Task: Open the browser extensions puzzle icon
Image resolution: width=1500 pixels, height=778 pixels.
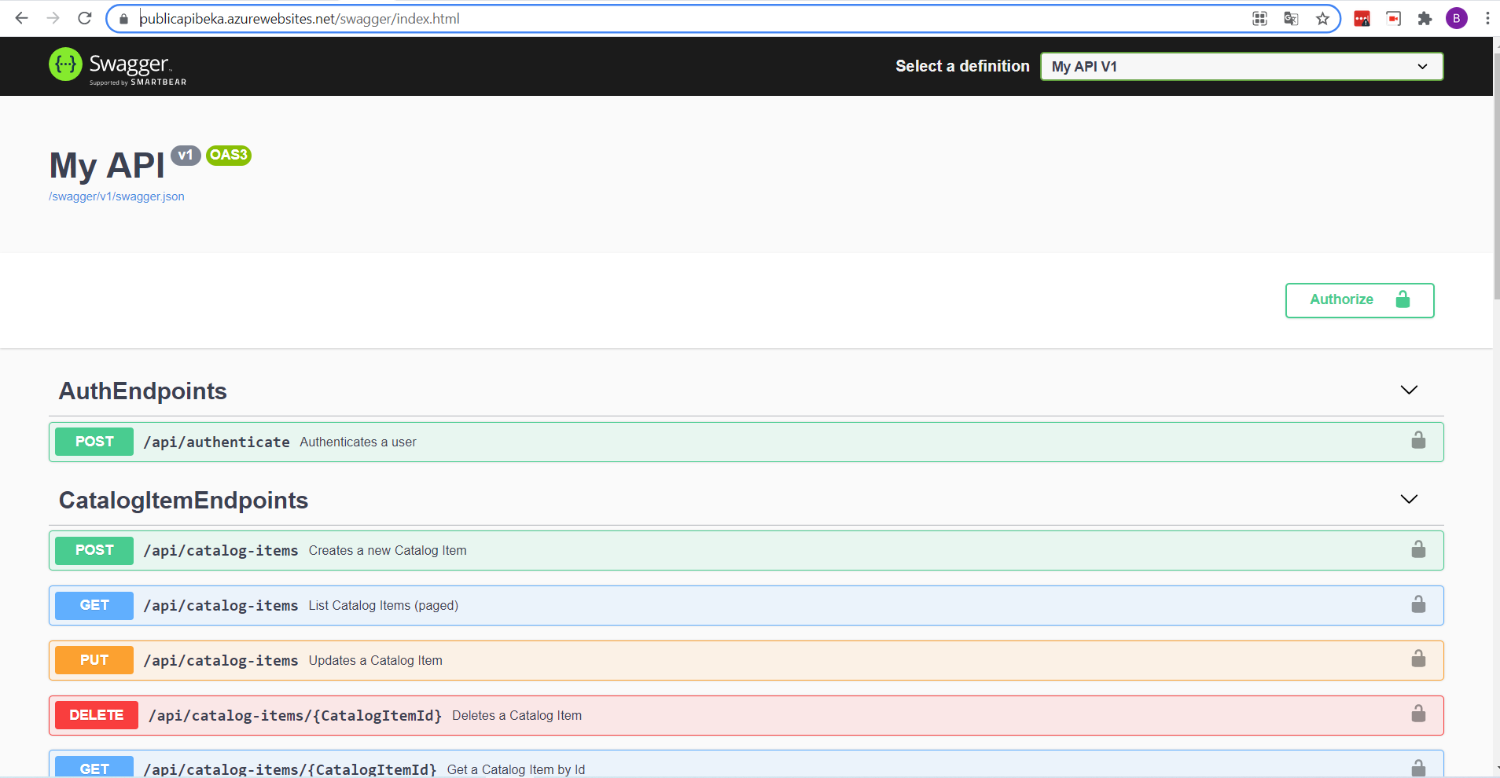Action: [1425, 18]
